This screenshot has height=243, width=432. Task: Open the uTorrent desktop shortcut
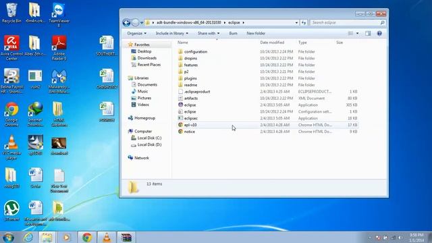point(11,211)
